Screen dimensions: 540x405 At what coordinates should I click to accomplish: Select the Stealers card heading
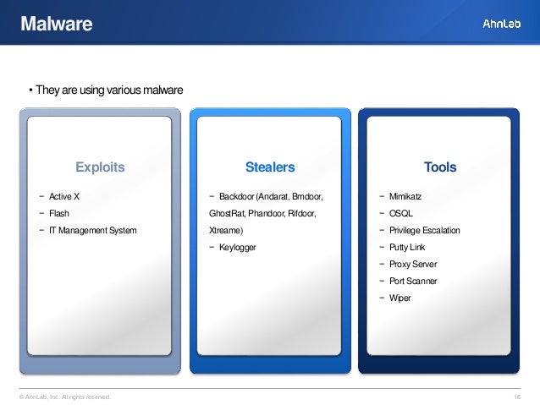point(270,167)
